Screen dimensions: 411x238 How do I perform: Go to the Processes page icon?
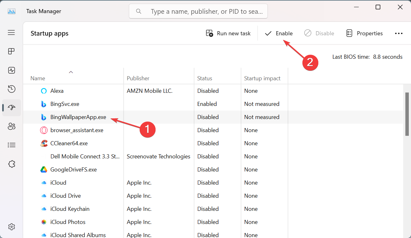(x=11, y=52)
